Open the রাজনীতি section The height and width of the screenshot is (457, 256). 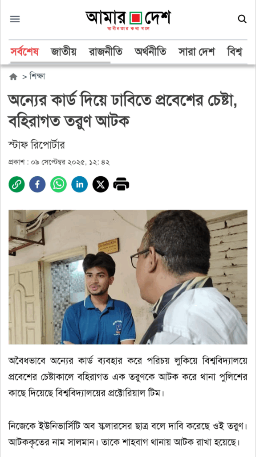[106, 52]
